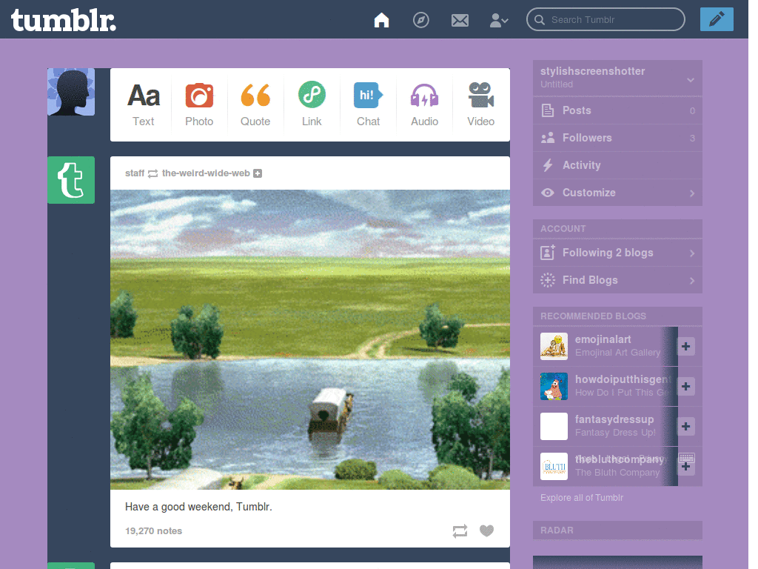Click the Find Blogs chevron
The image size is (758, 569).
(692, 281)
